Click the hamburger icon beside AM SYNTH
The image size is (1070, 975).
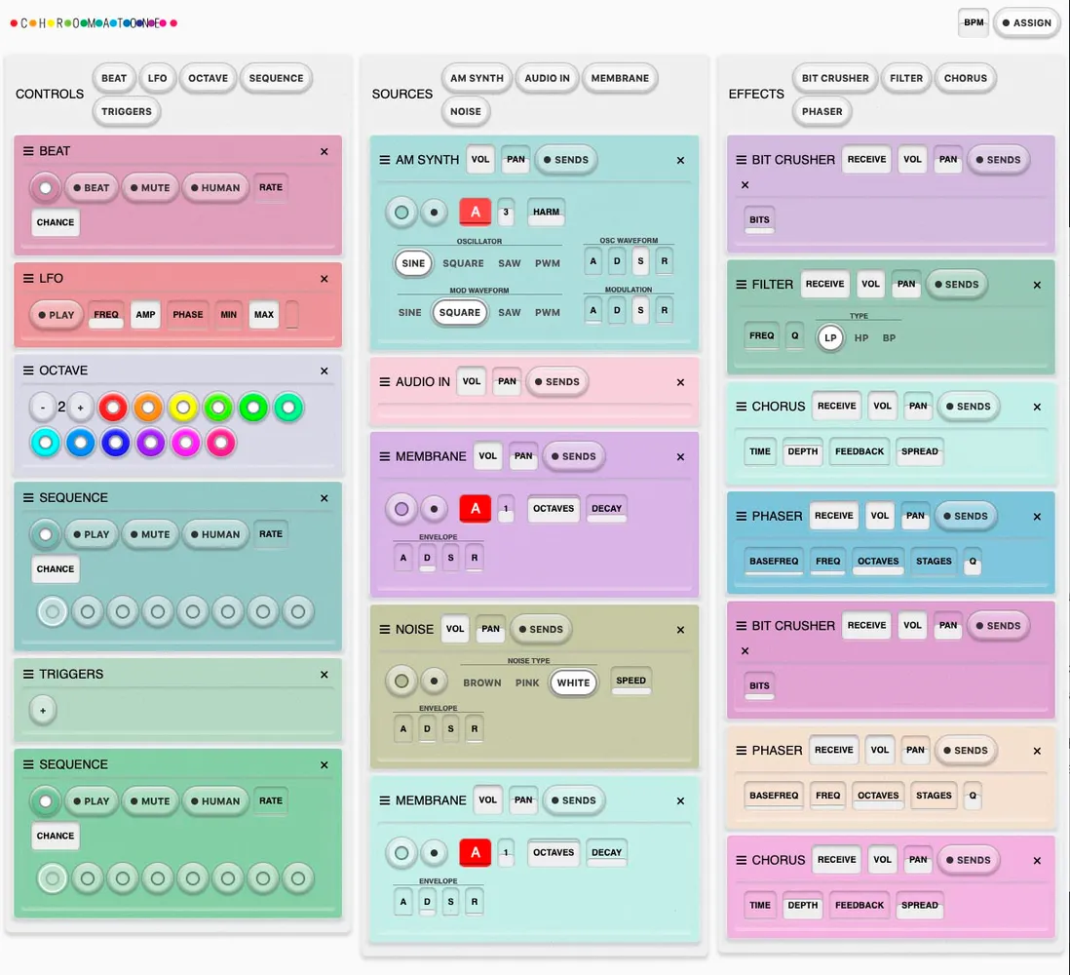tap(385, 160)
